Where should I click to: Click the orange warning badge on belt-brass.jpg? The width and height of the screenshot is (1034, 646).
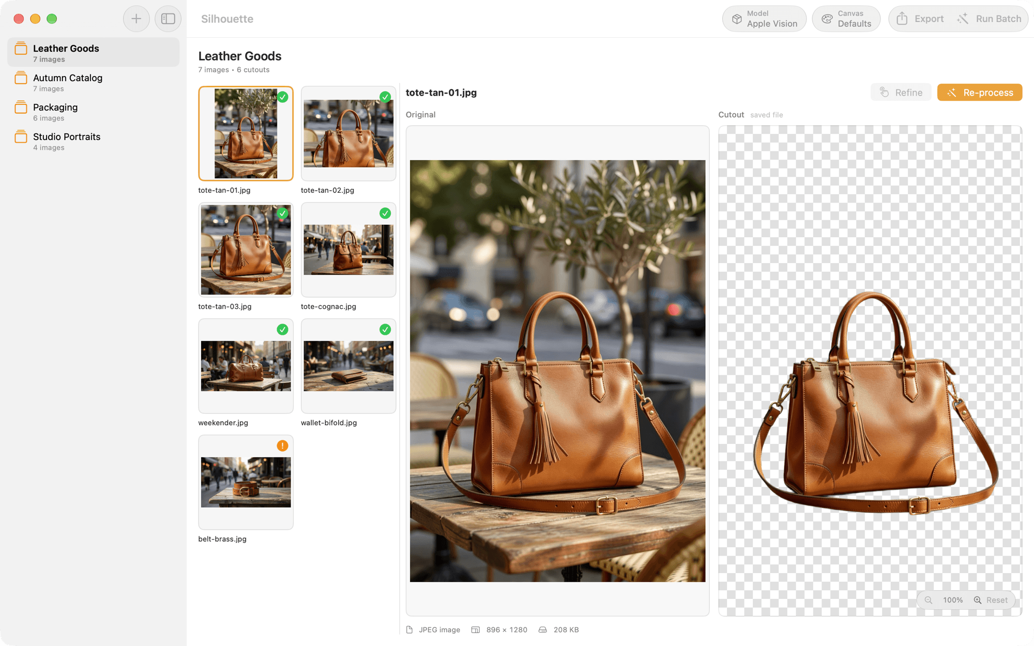(x=282, y=445)
